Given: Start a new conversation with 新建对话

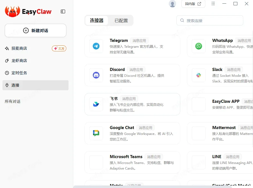Looking at the screenshot, I should (35, 30).
